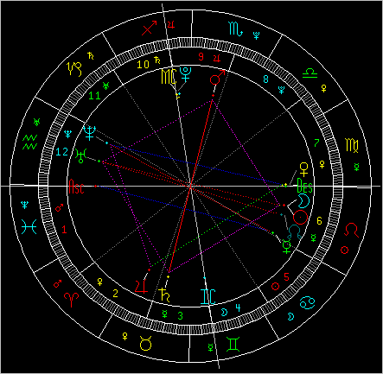Click the red Asc ascendant label

(x=77, y=187)
